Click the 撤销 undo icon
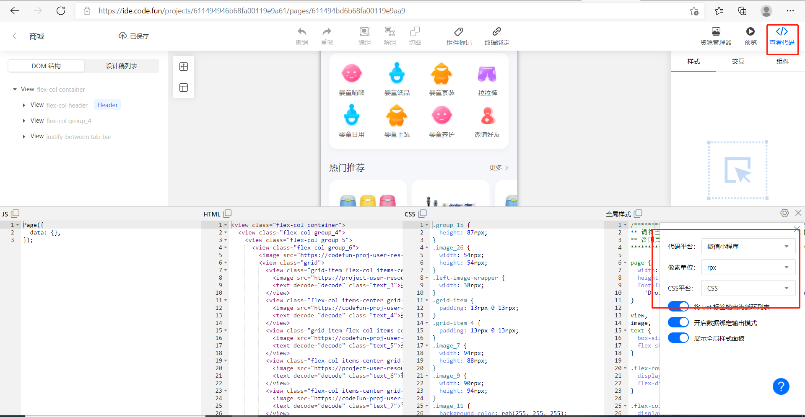Screen dimensions: 805x417 pos(302,36)
